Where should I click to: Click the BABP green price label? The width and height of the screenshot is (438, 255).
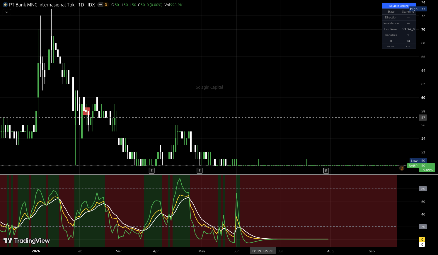pos(413,166)
